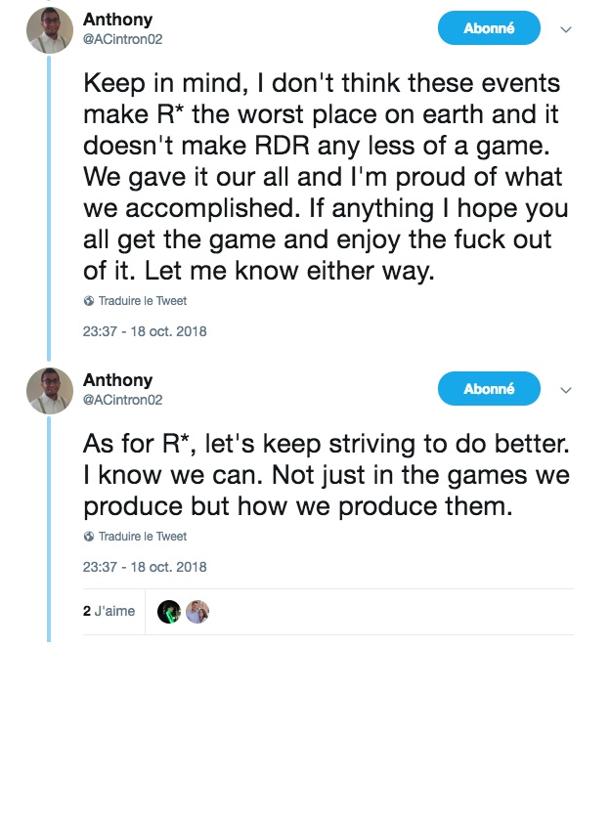This screenshot has width=611, height=821.
Task: Click "Traduire le Tweet" under the "striving" tweet
Action: [142, 537]
